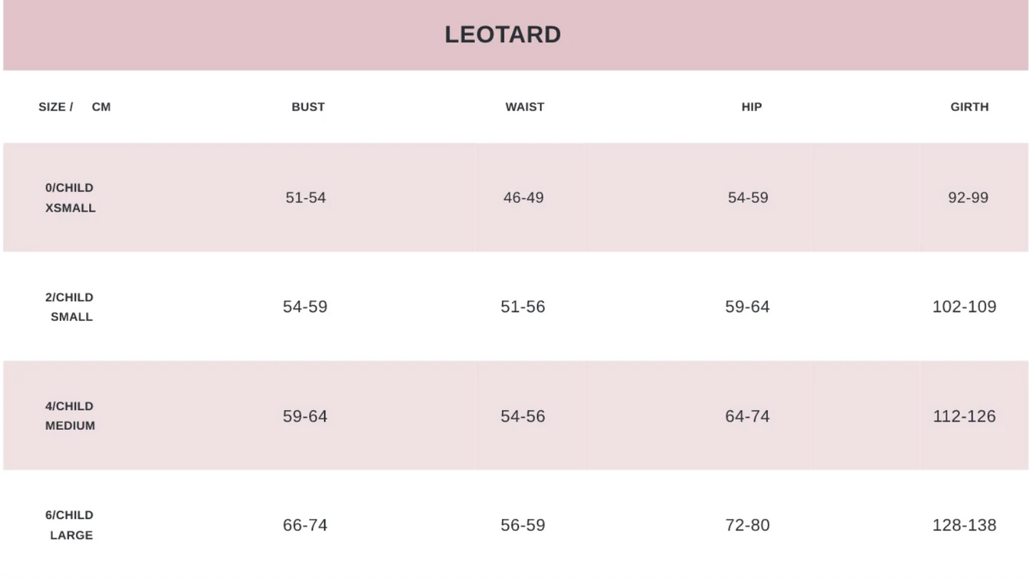Select the BUST column header
Image resolution: width=1029 pixels, height=578 pixels.
pyautogui.click(x=308, y=107)
